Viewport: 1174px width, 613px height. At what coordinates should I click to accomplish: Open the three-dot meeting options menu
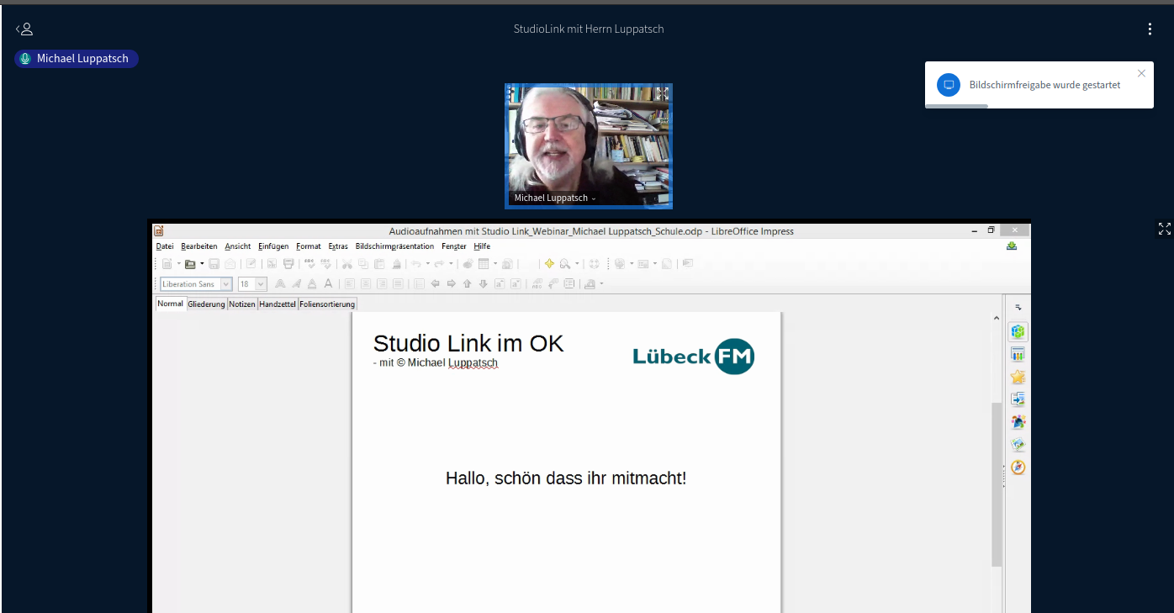coord(1150,29)
